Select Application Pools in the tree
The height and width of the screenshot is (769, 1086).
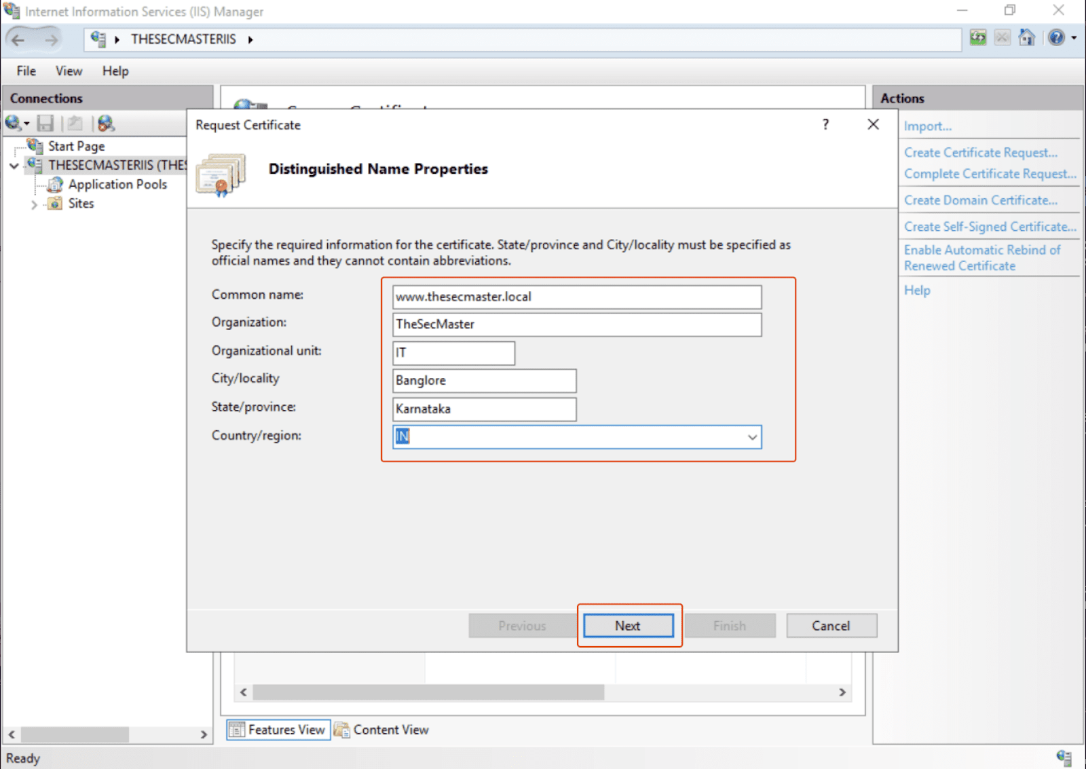coord(117,185)
